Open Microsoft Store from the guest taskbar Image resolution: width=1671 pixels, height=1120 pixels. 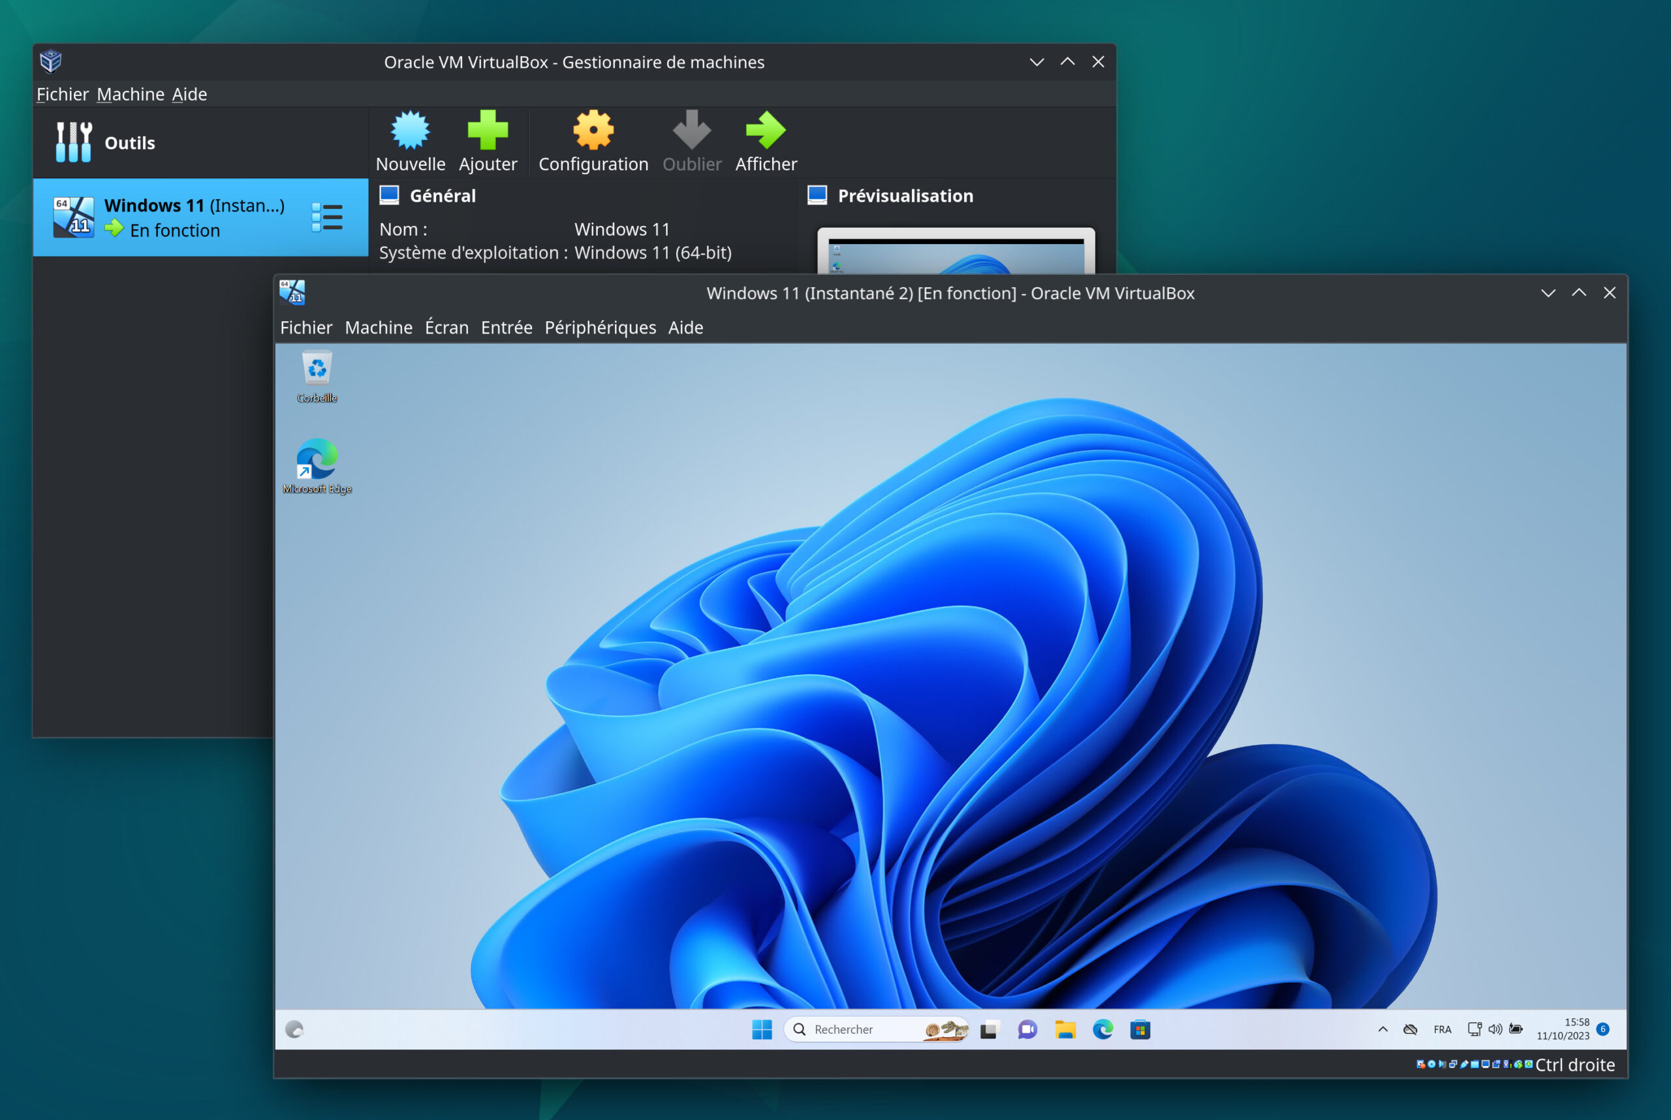coord(1140,1030)
